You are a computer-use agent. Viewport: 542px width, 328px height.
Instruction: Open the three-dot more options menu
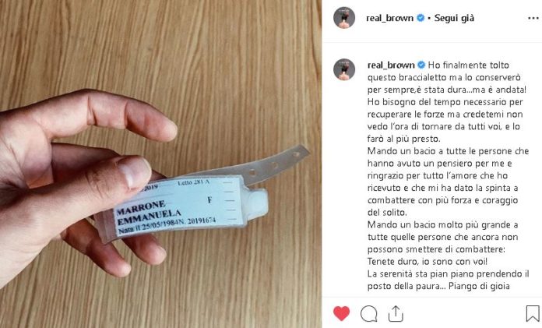(533, 19)
